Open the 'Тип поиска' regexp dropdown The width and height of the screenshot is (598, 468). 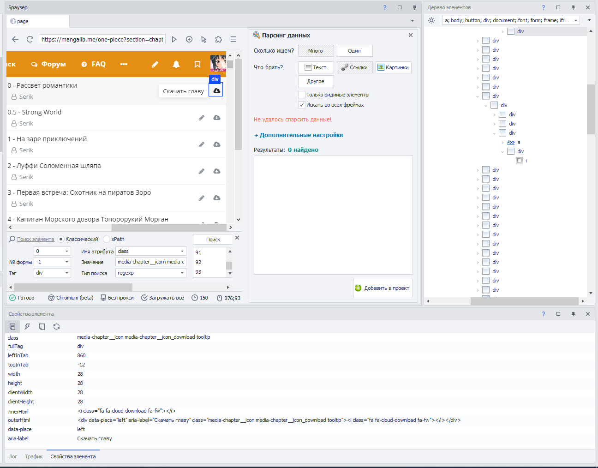[182, 273]
